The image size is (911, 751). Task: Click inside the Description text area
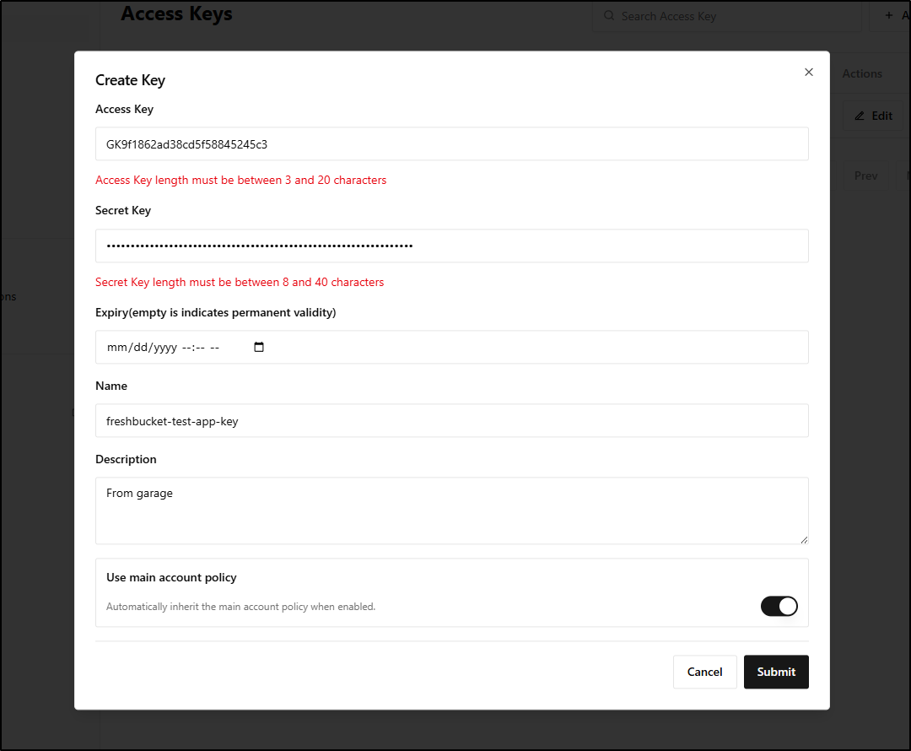[x=451, y=511]
